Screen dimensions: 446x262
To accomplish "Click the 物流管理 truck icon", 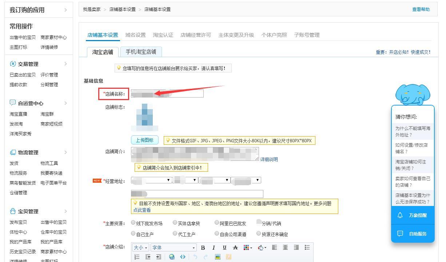I will point(13,152).
